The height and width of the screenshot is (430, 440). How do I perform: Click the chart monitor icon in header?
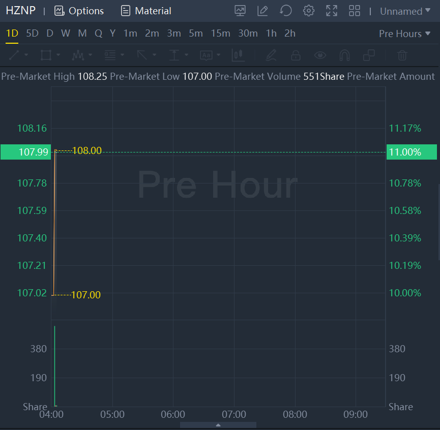[240, 11]
